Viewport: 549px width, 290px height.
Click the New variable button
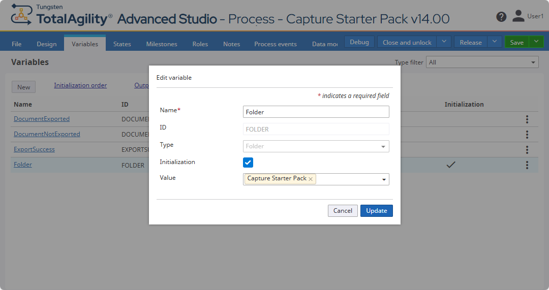coord(23,87)
